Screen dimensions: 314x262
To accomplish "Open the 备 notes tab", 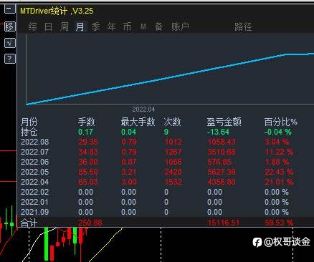I will (x=159, y=26).
